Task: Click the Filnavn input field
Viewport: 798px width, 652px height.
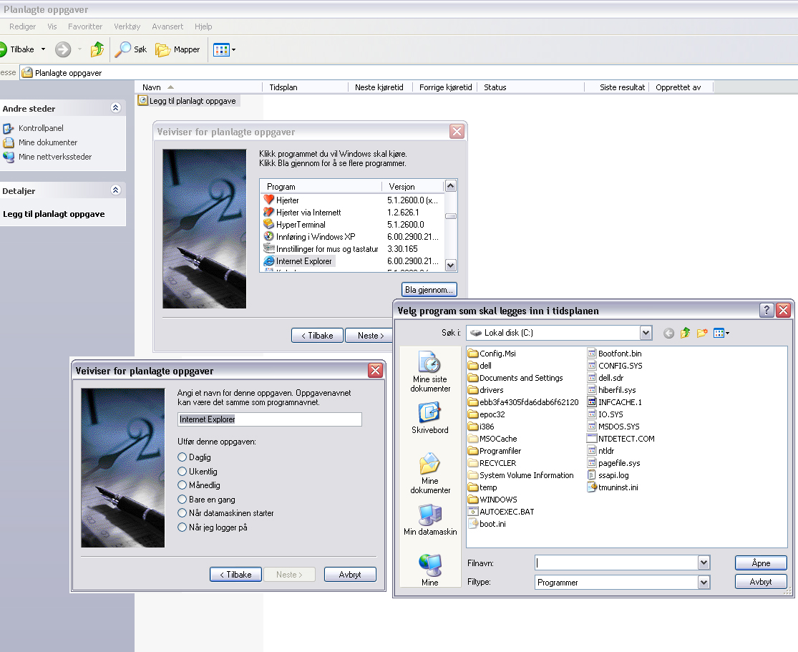Action: pos(616,563)
